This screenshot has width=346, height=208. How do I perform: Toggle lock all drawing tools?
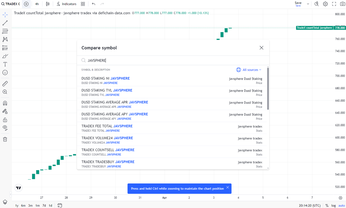[x=5, y=120]
